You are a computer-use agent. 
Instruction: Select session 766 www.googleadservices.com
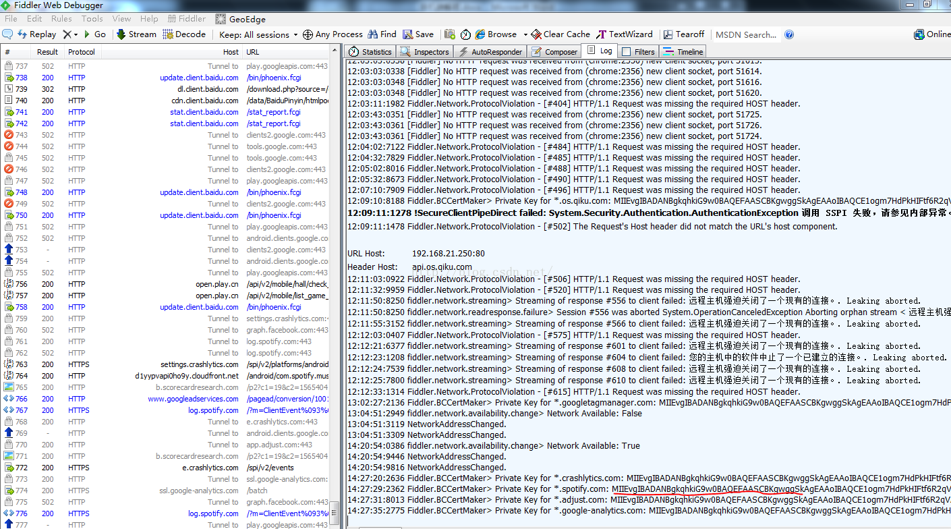(x=165, y=399)
